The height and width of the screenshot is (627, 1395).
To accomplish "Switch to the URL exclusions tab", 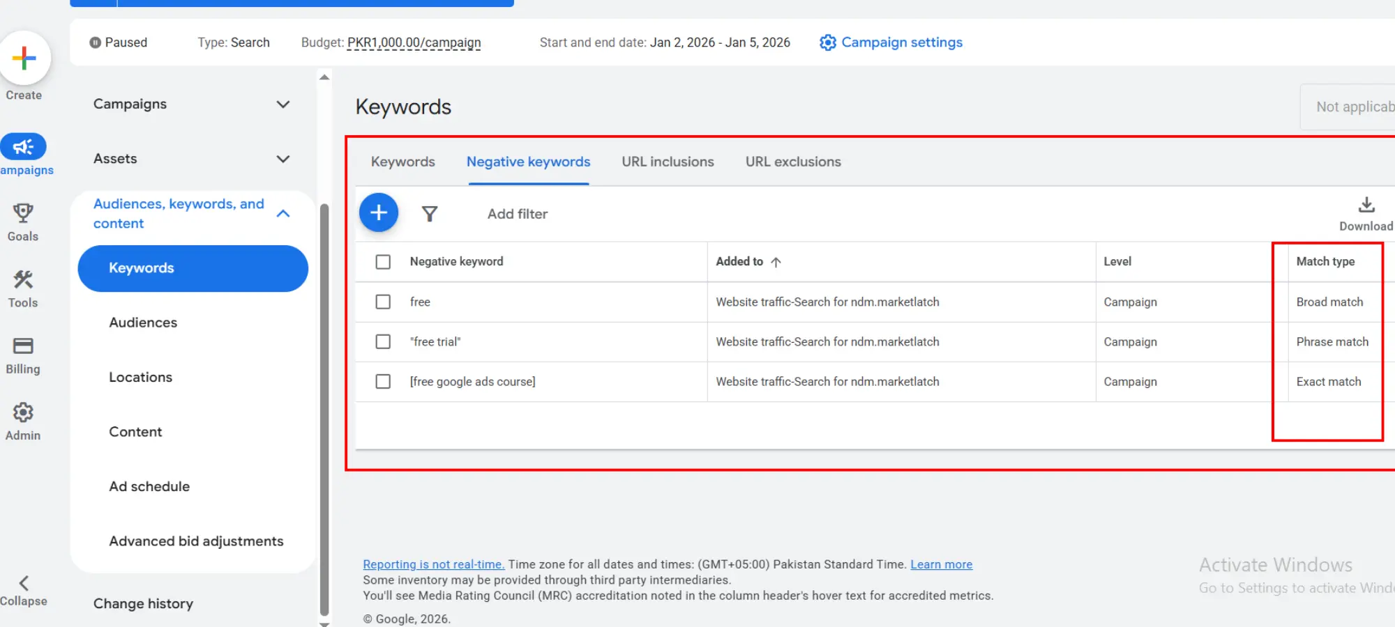I will point(793,162).
